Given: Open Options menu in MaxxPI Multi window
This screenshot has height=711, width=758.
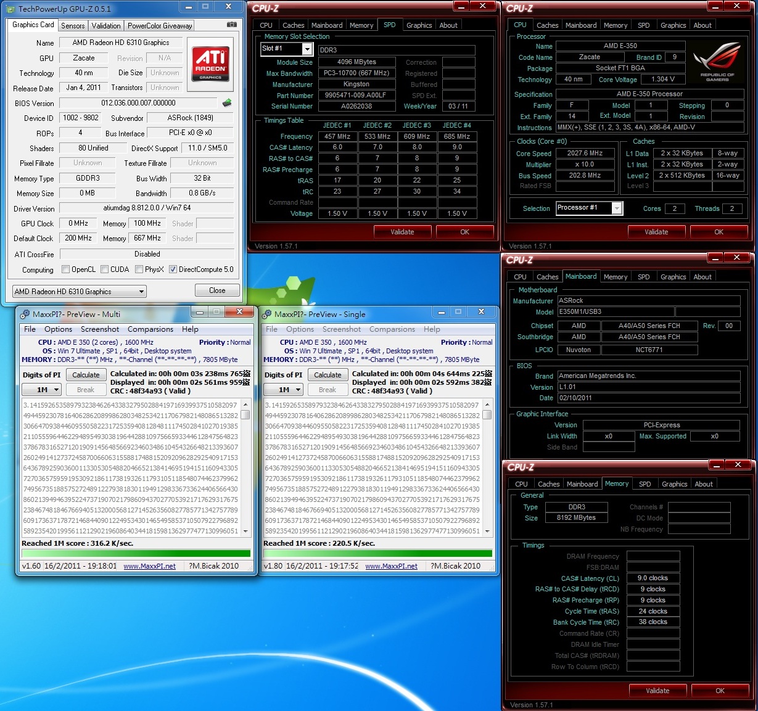Looking at the screenshot, I should (59, 329).
